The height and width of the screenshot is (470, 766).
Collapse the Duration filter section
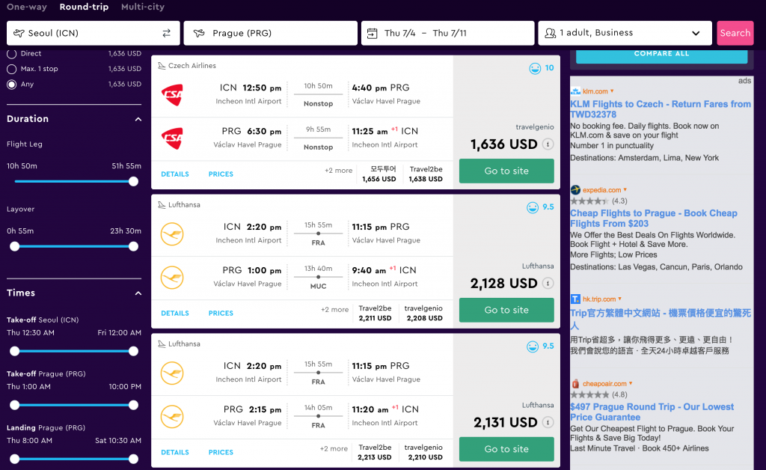138,119
